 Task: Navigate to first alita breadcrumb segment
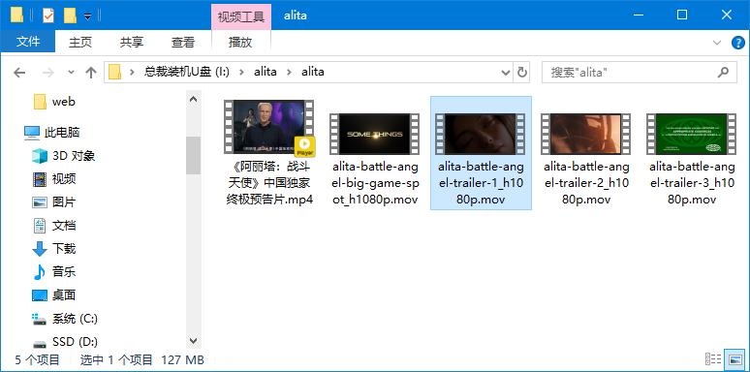pyautogui.click(x=266, y=73)
